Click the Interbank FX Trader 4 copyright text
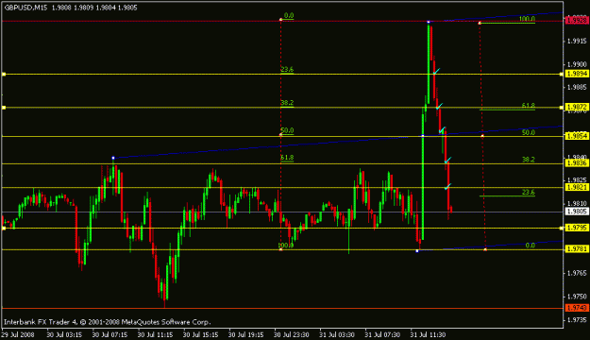Viewport: 590px width, 340px height. point(108,322)
